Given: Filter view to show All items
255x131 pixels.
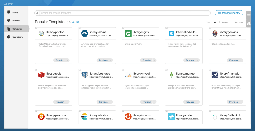Looking at the screenshot, I should (x=215, y=22).
